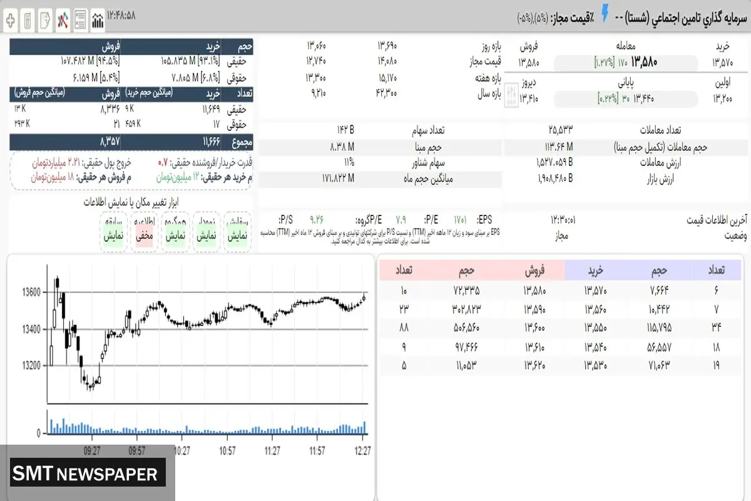751x501 pixels.
Task: Open the calculator icon in top toolbar
Action: coord(28,19)
